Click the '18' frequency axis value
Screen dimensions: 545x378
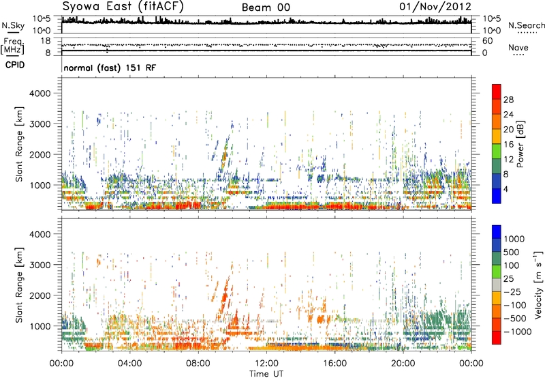pyautogui.click(x=46, y=41)
